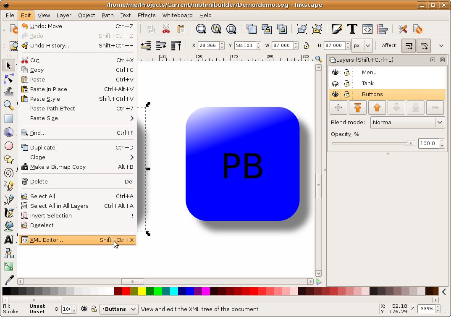Open Align and Distribute dialog icon
The height and width of the screenshot is (317, 451).
[383, 29]
